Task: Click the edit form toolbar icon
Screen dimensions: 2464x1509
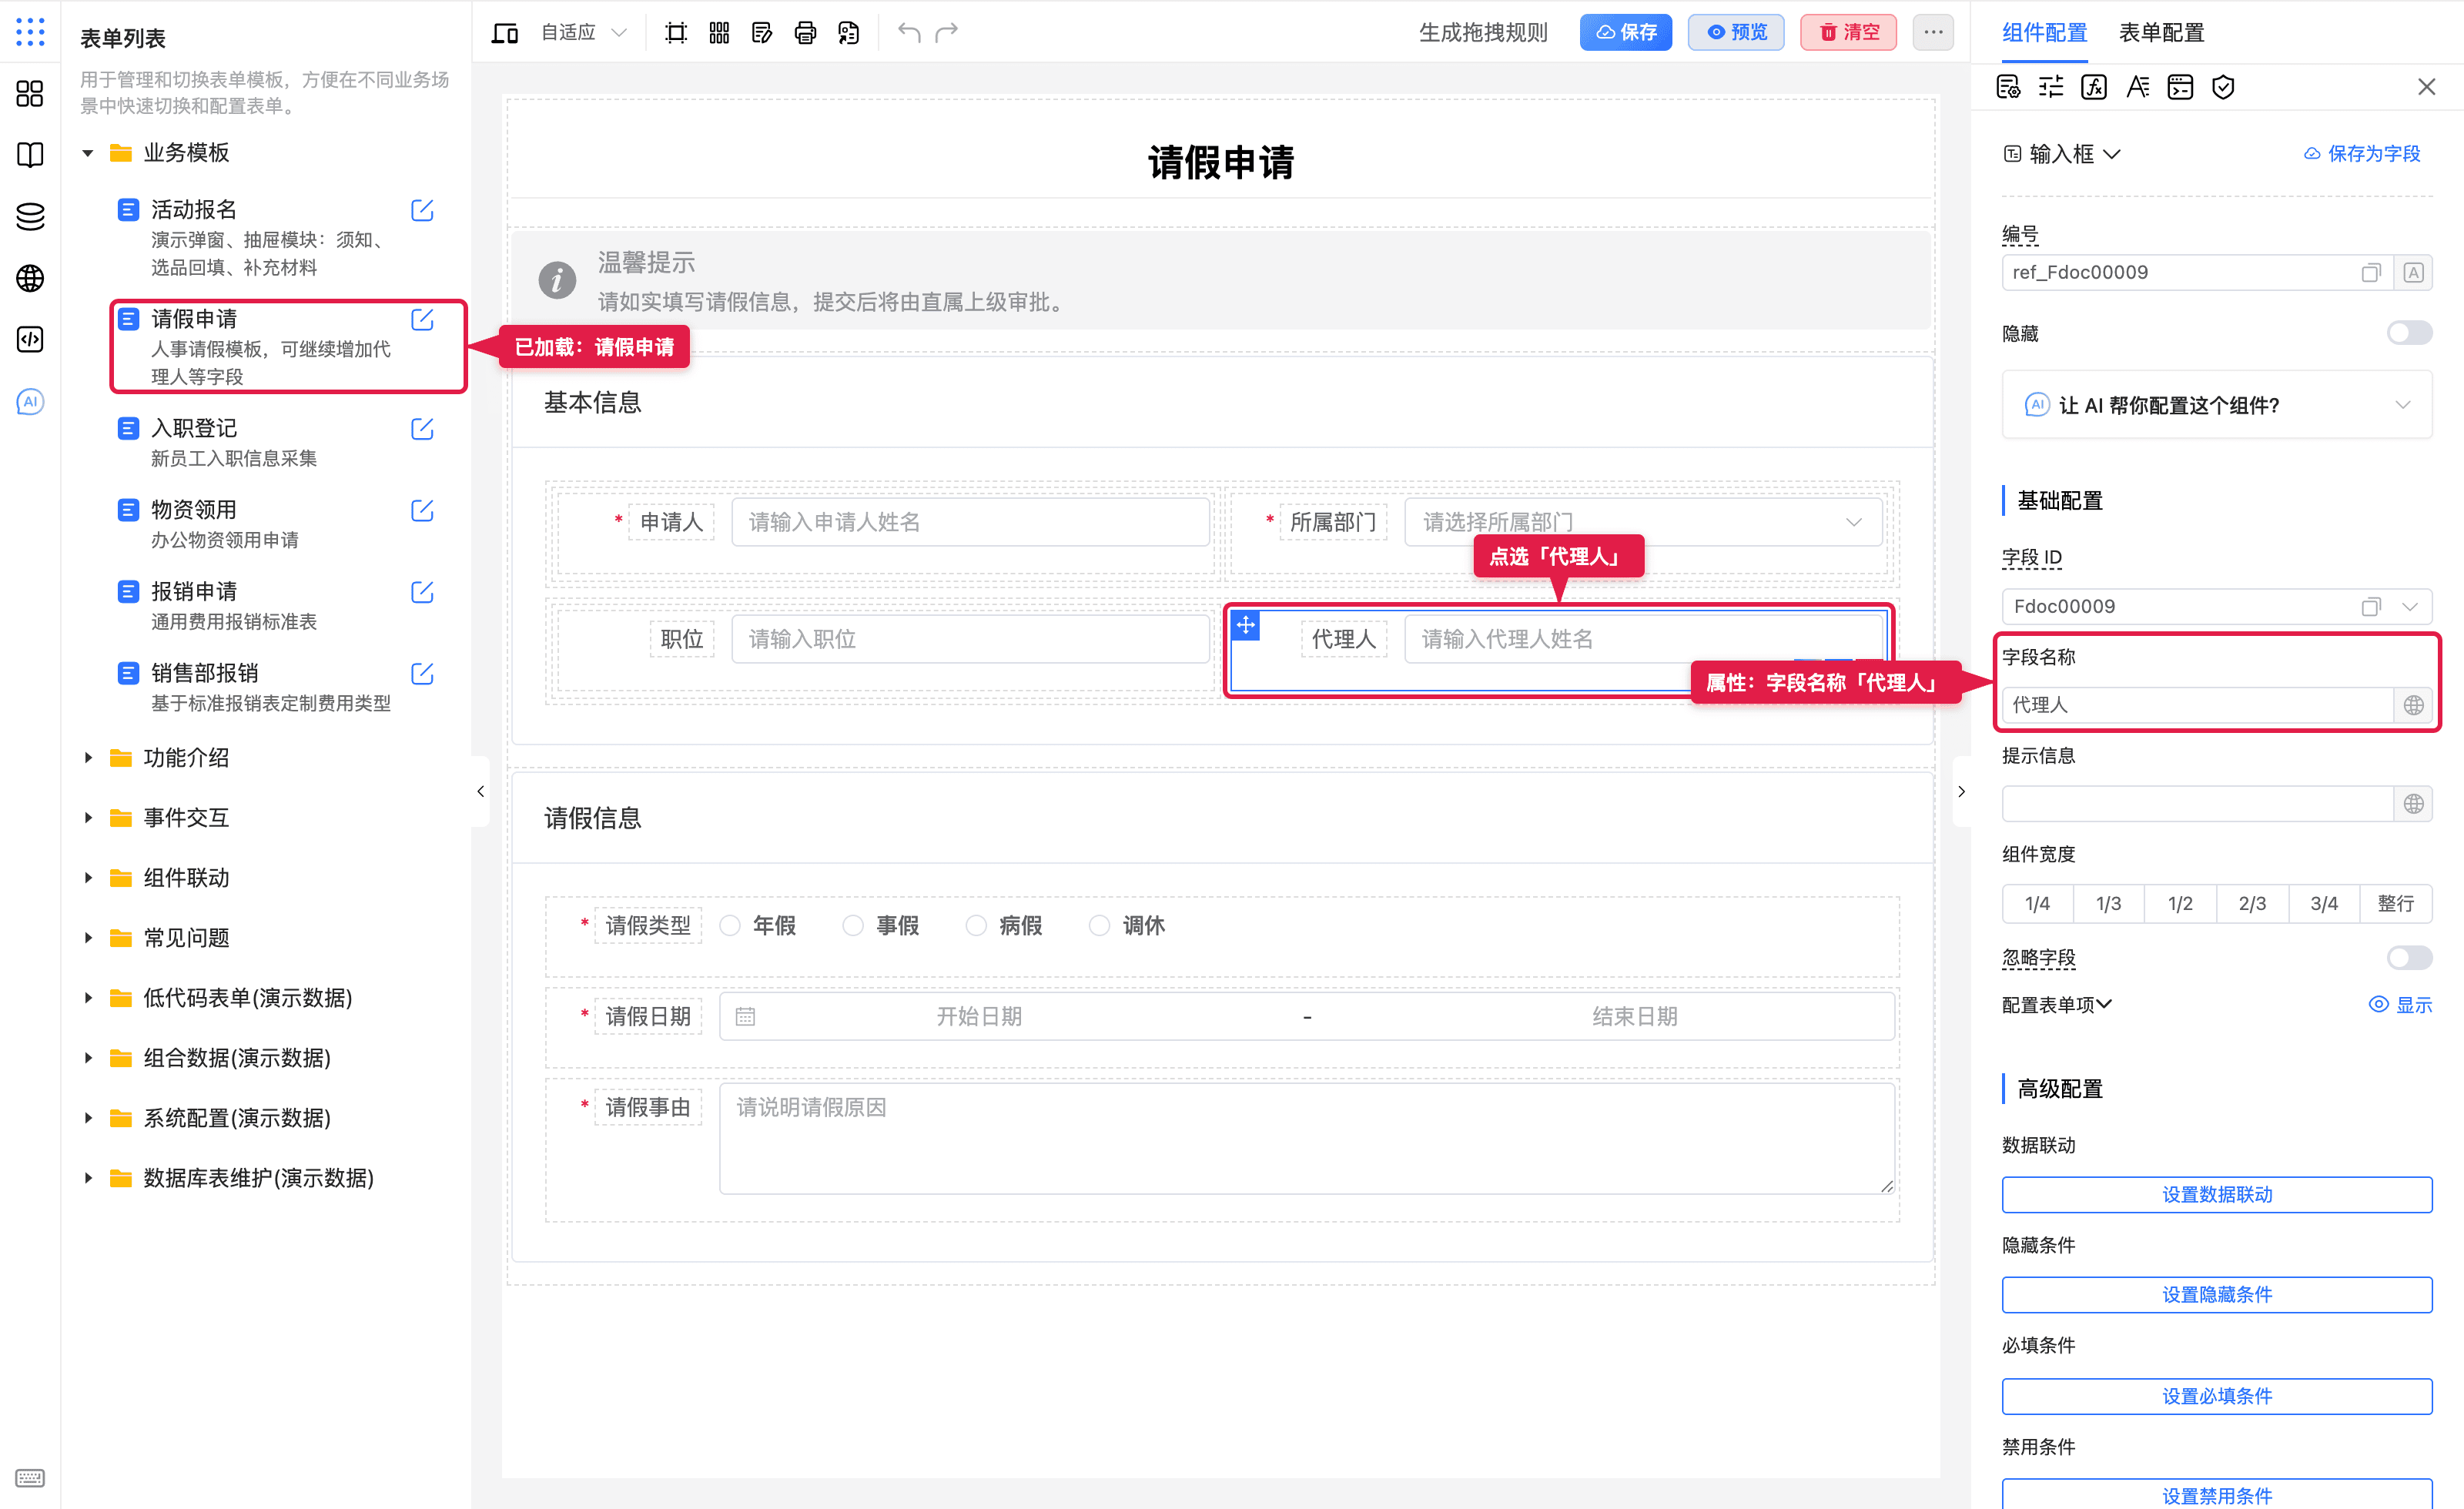Action: [762, 33]
